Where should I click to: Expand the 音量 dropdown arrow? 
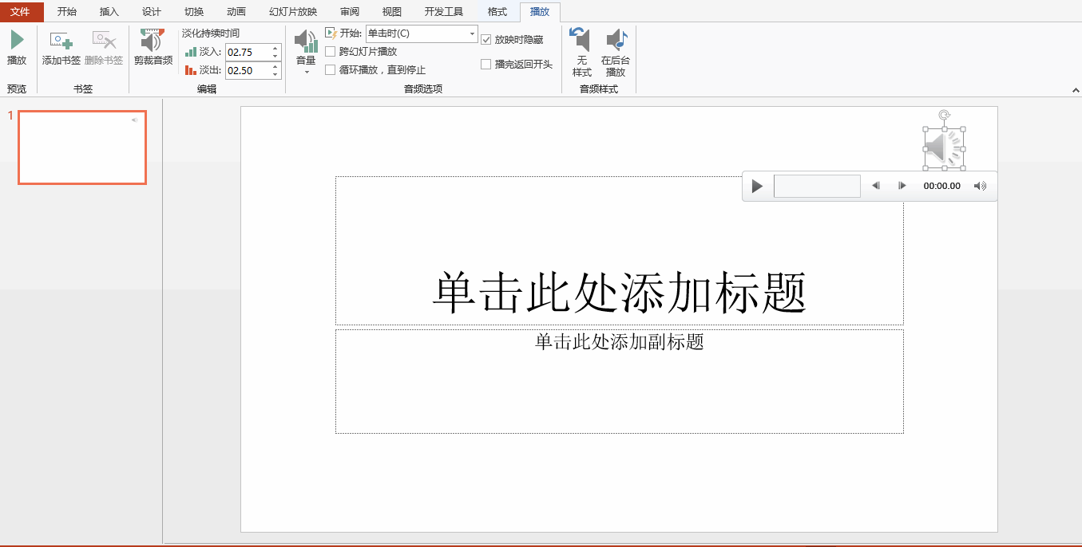(x=305, y=70)
